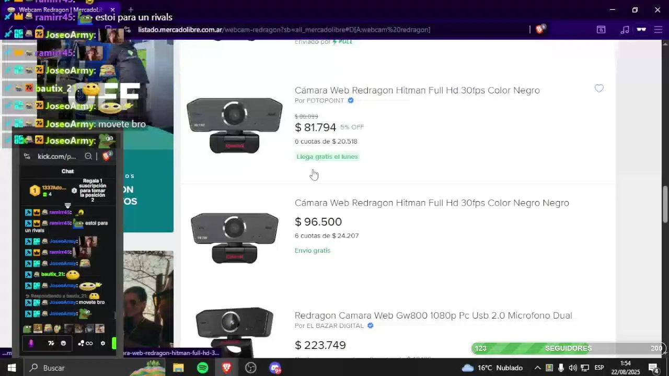Open the browser hamburger menu
Image resolution: width=669 pixels, height=376 pixels.
pyautogui.click(x=658, y=30)
